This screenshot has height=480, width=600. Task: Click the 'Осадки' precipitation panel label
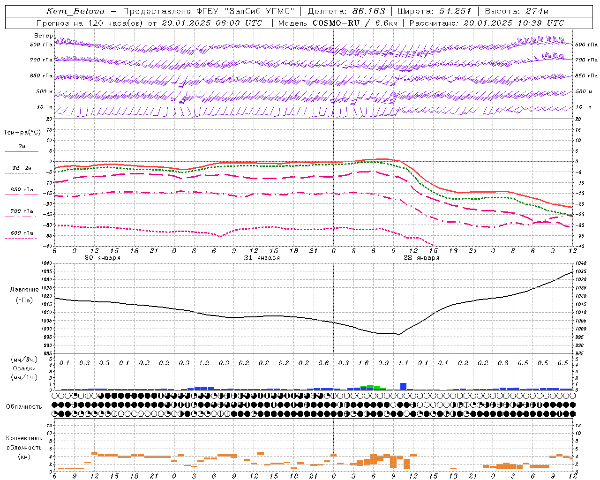[24, 368]
